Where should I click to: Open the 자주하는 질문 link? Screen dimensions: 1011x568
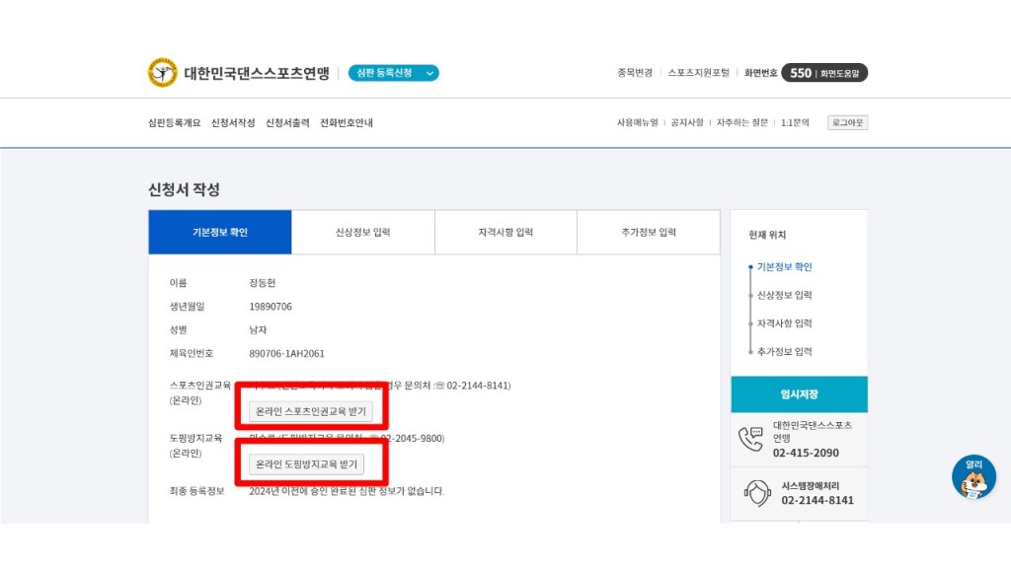[741, 123]
